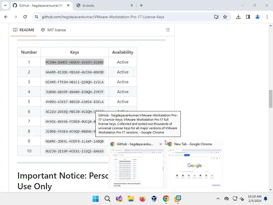The image size is (273, 205).
Task: Go forward to next page
Action: (15, 17)
